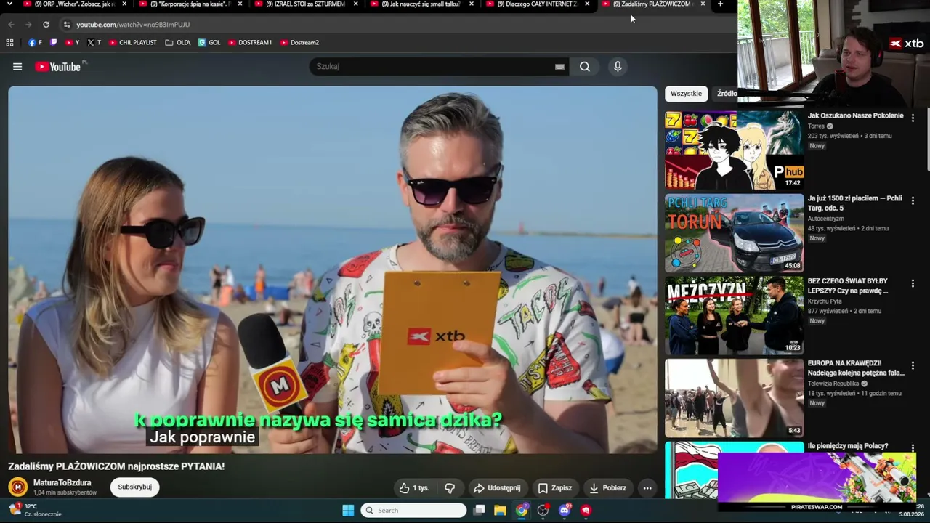
Task: Click the Windows taskbar search box
Action: point(413,511)
